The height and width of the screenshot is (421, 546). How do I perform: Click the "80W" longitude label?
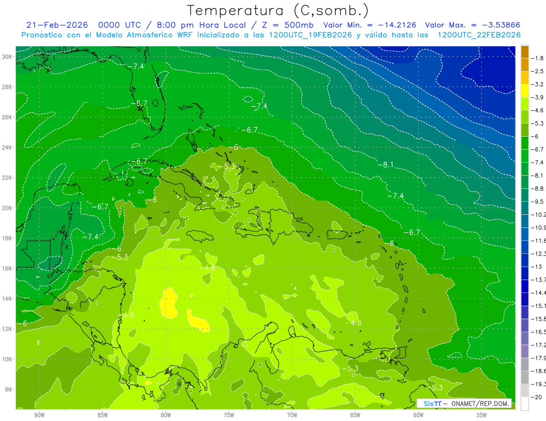pyautogui.click(x=166, y=415)
